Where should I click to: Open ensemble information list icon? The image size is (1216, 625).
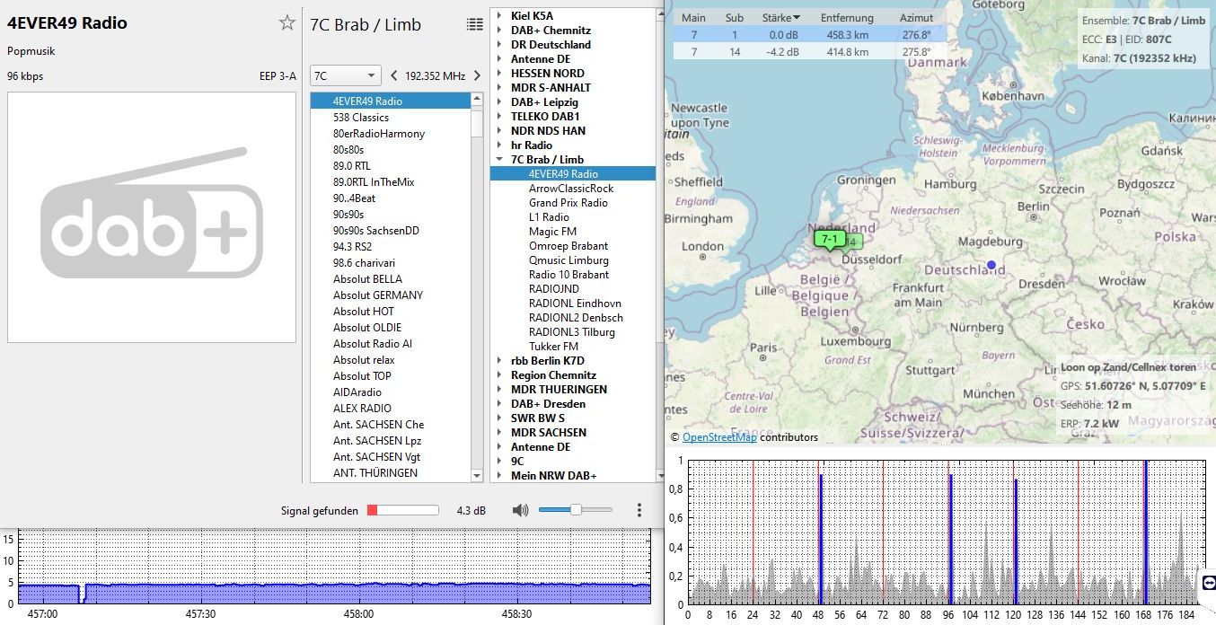(x=474, y=24)
